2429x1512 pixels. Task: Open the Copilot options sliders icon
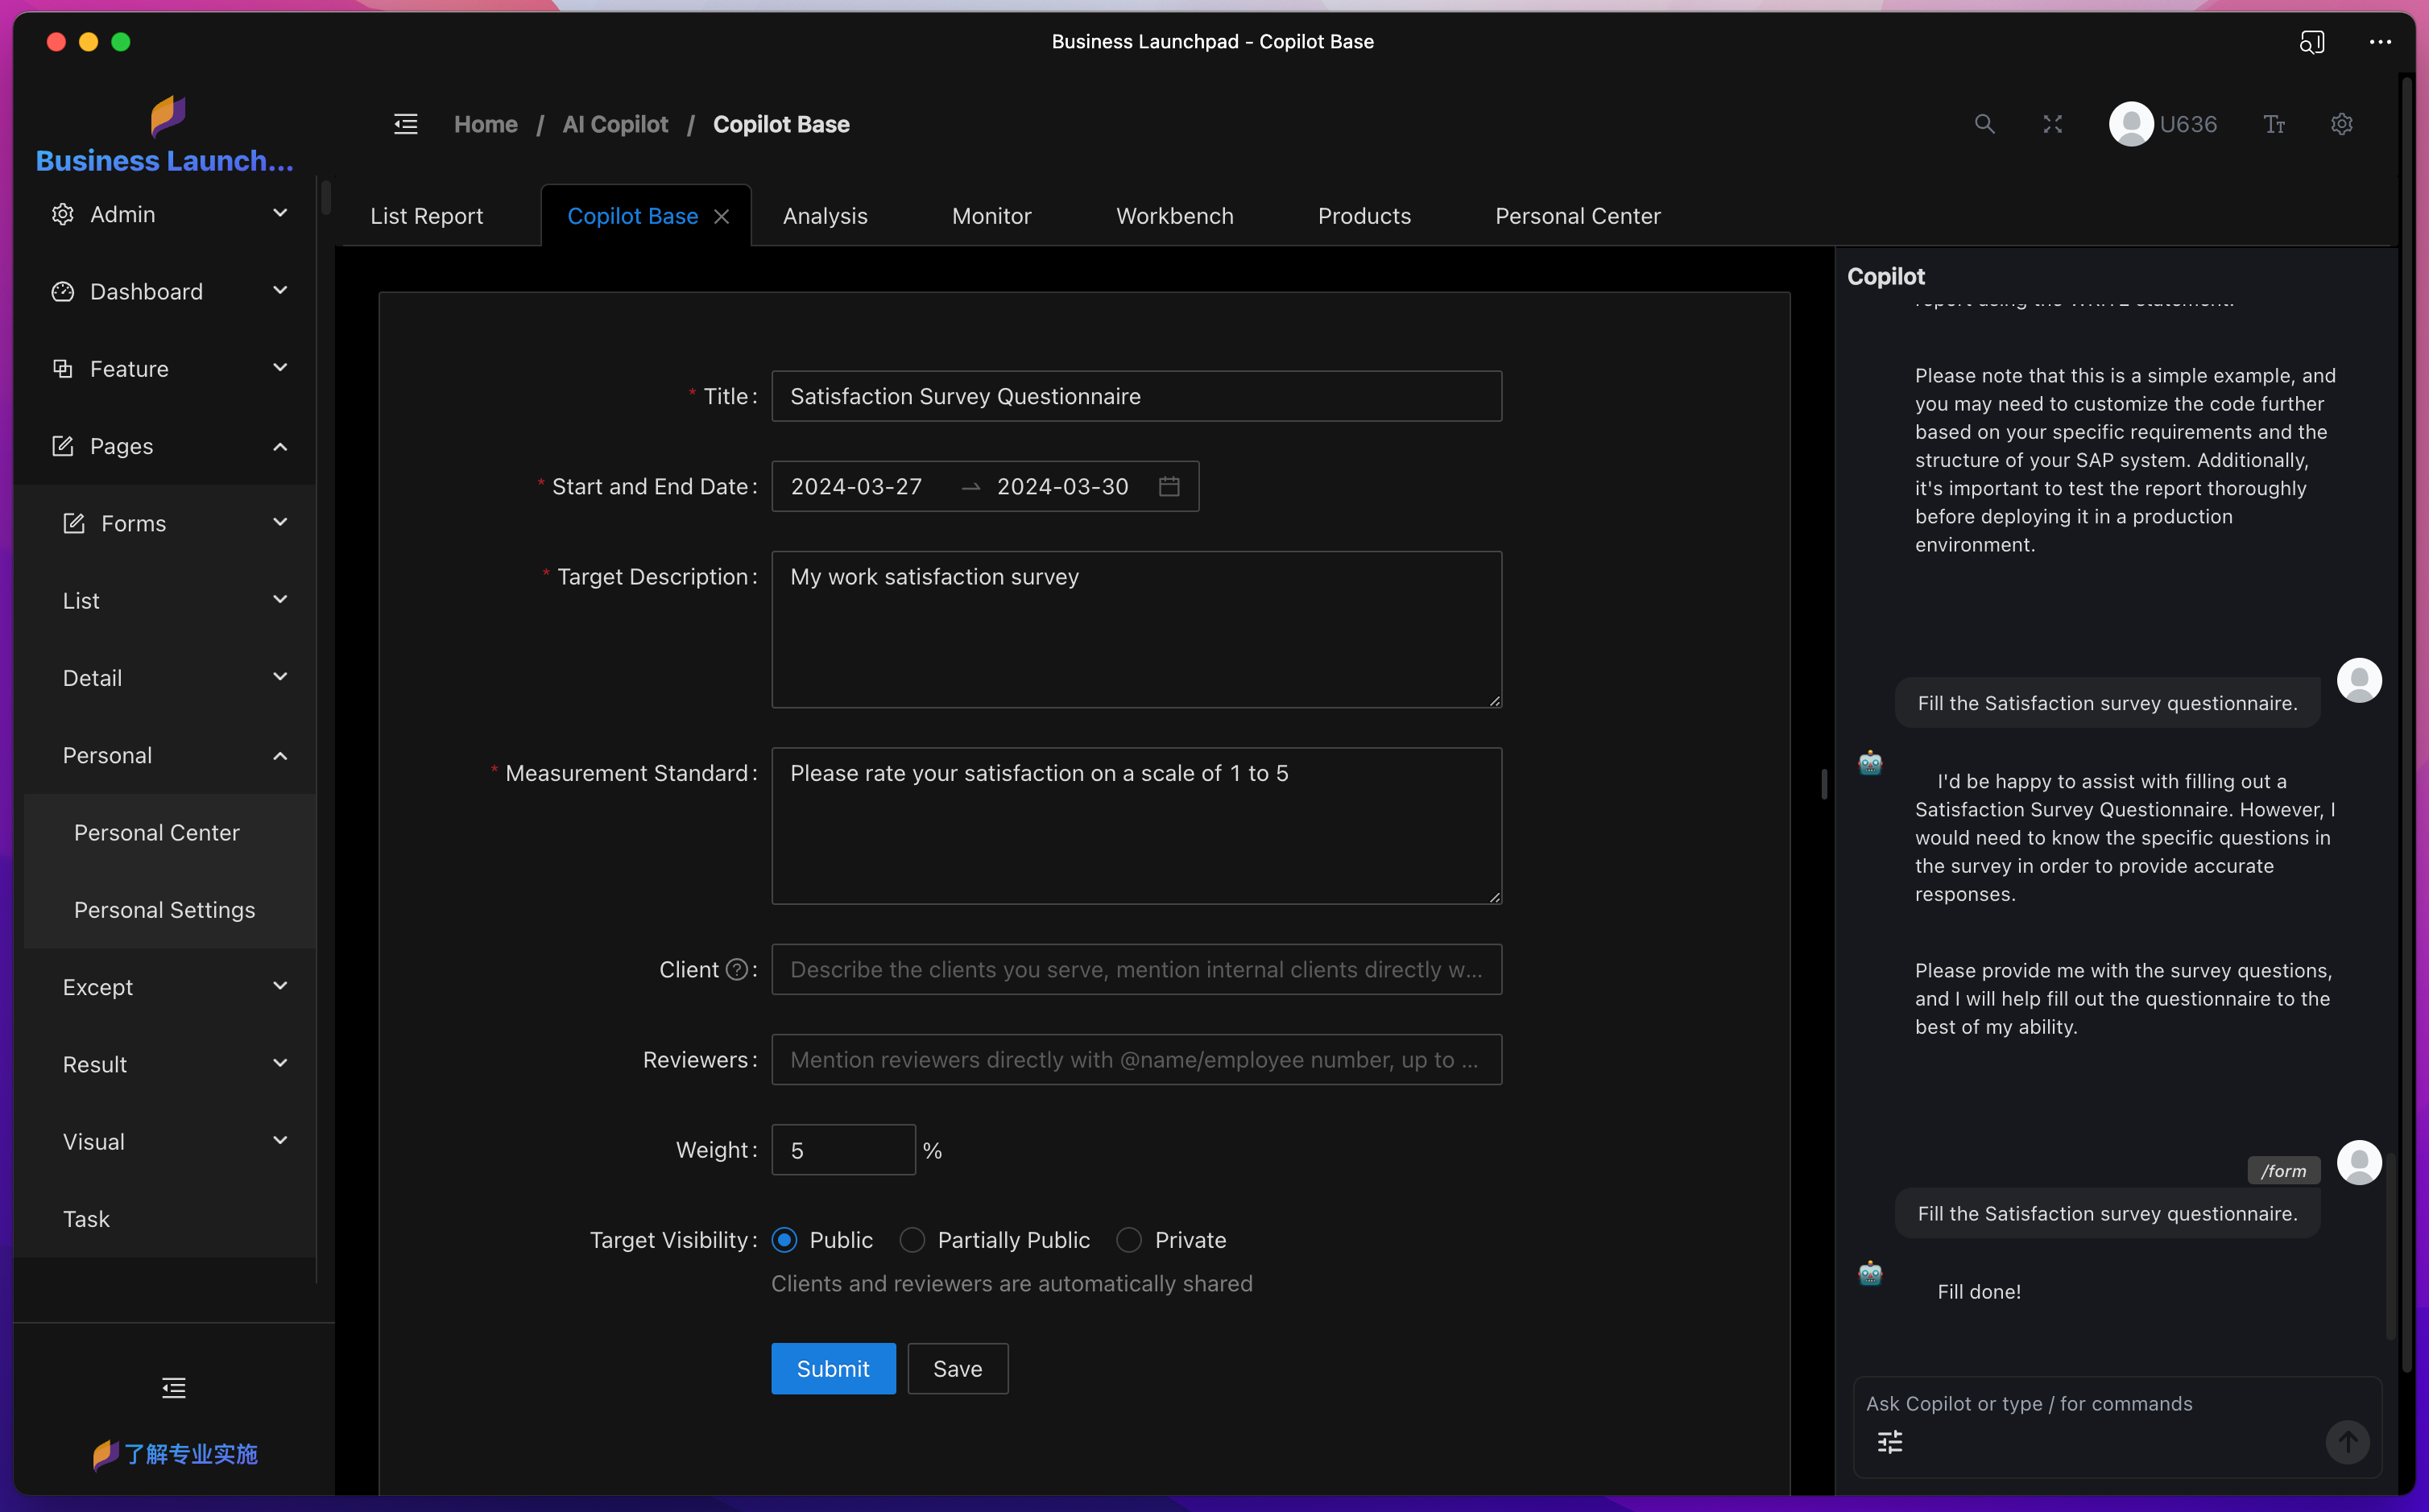pos(1889,1441)
